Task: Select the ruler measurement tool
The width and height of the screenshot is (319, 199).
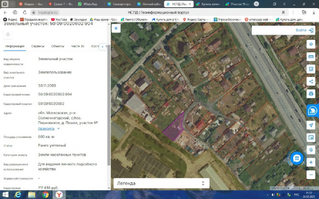Action: tap(311, 57)
